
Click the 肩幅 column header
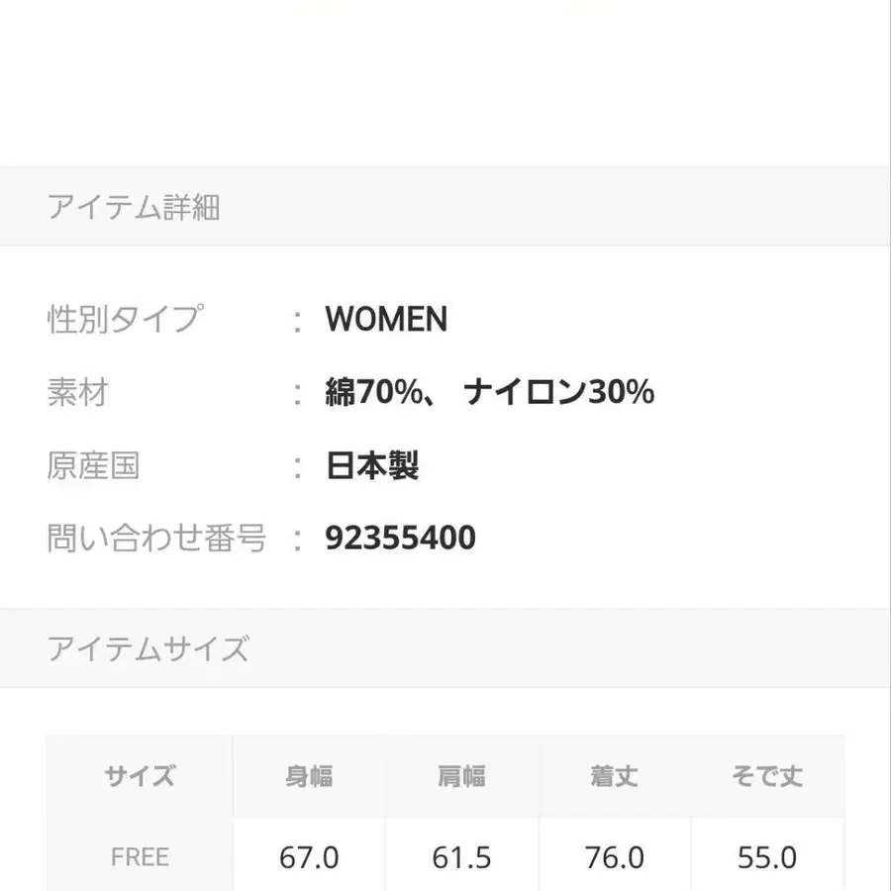[x=462, y=776]
